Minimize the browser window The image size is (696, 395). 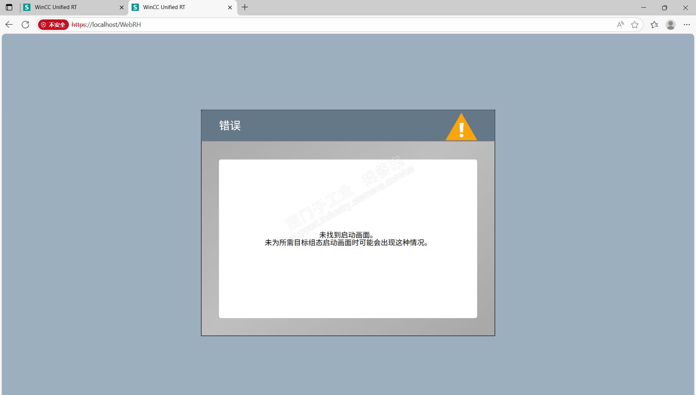pyautogui.click(x=643, y=7)
